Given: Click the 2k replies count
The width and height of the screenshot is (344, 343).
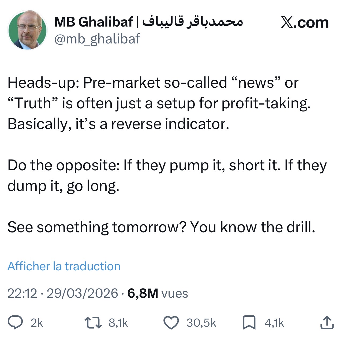Looking at the screenshot, I should point(37,323).
